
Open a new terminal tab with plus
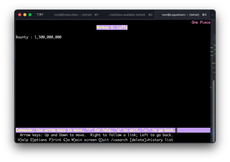[212, 15]
